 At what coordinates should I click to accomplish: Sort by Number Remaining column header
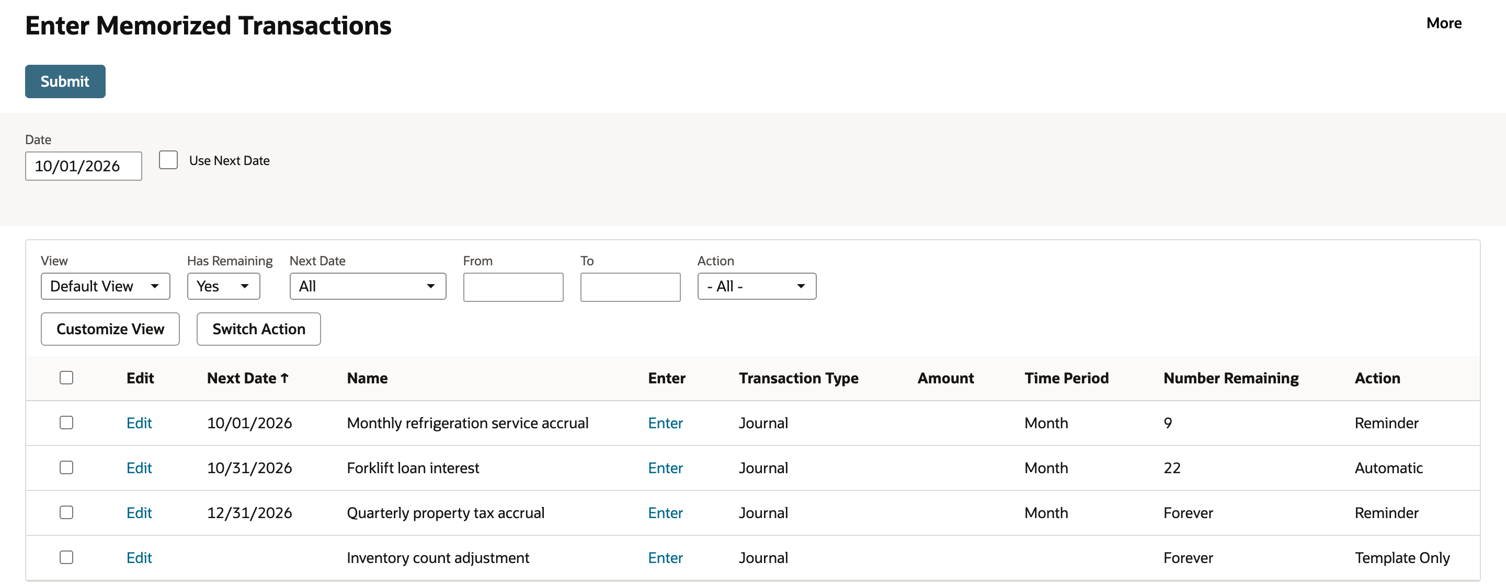click(1230, 378)
